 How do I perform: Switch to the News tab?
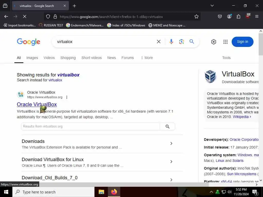(x=111, y=58)
